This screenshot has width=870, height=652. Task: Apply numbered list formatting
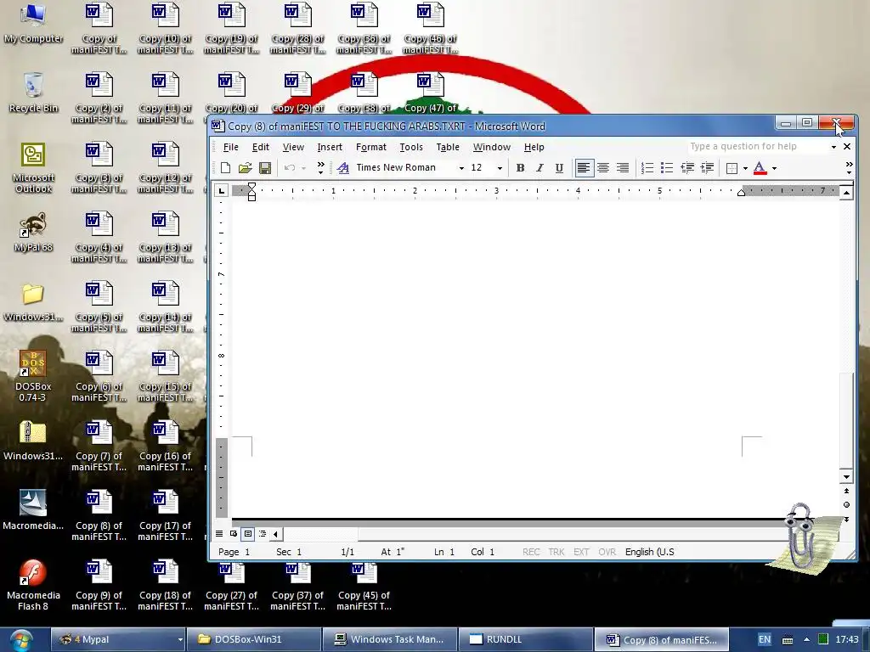(647, 168)
